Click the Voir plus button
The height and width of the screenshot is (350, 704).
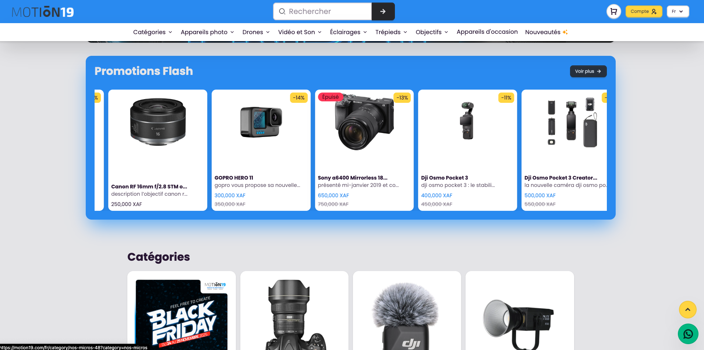point(588,71)
